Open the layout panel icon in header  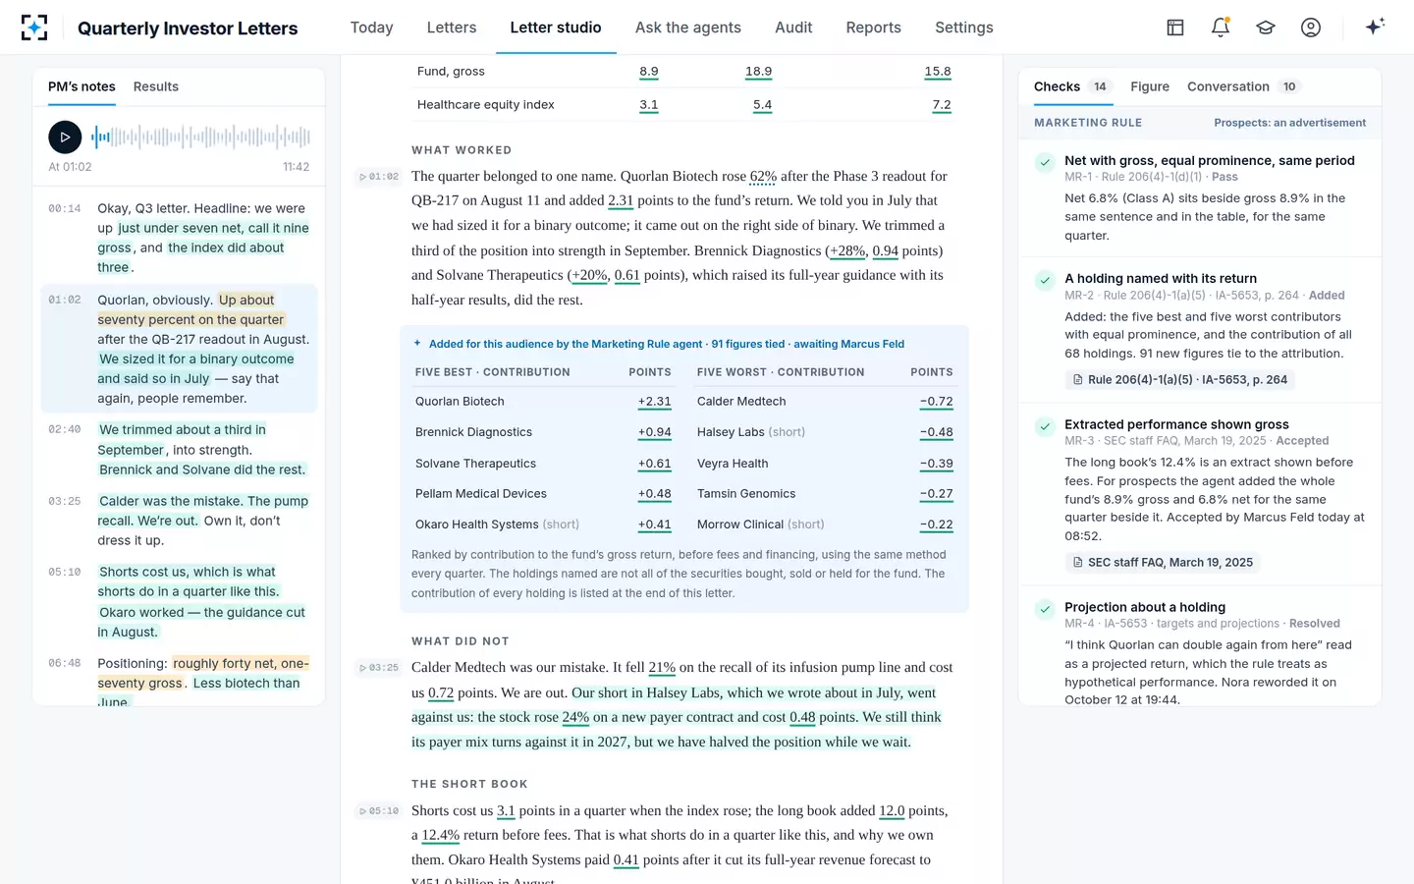click(1175, 28)
